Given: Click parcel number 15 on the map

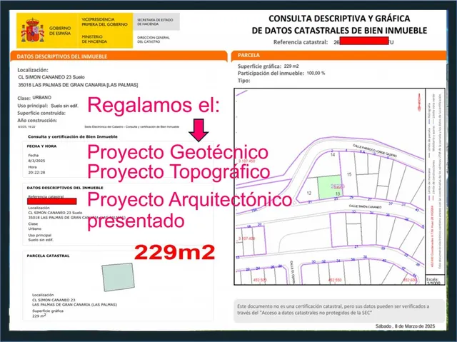Looking at the screenshot, I should click(349, 174).
